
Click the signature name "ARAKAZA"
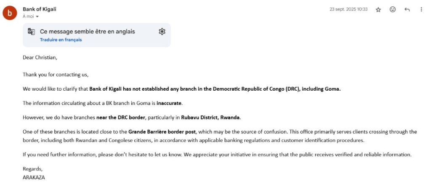click(34, 177)
